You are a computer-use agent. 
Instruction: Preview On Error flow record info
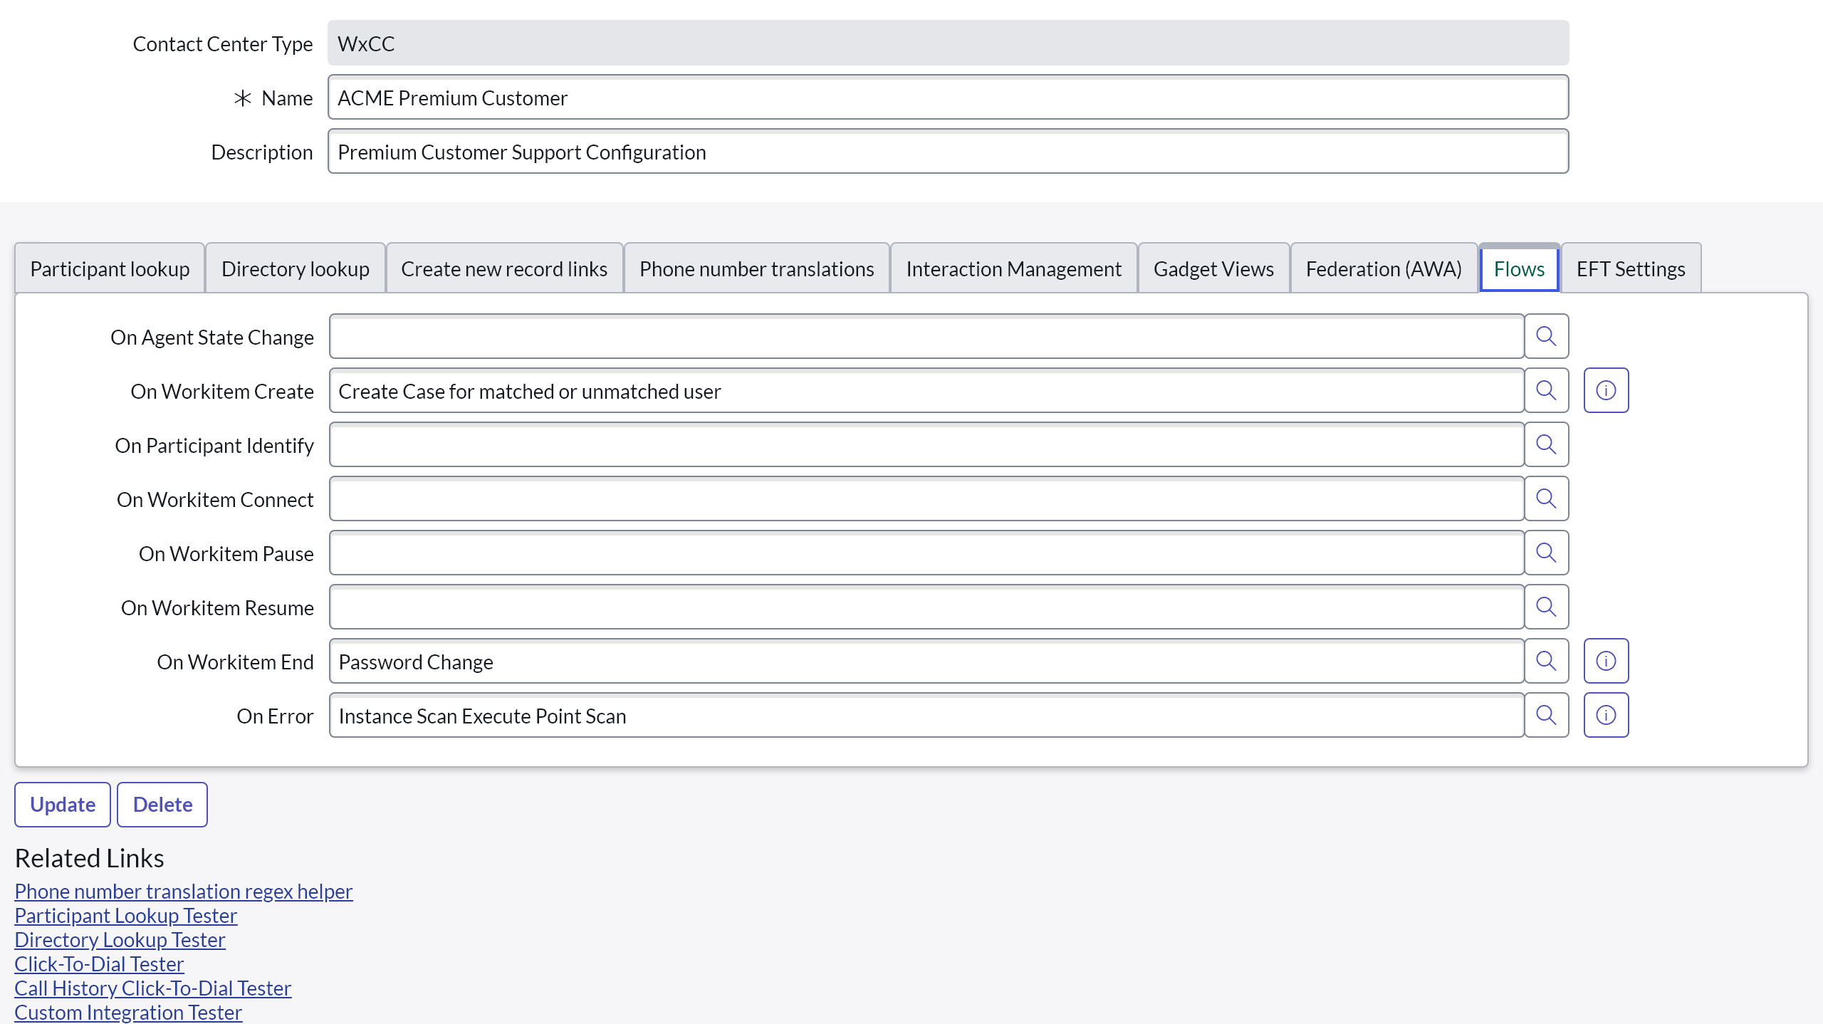click(x=1606, y=715)
